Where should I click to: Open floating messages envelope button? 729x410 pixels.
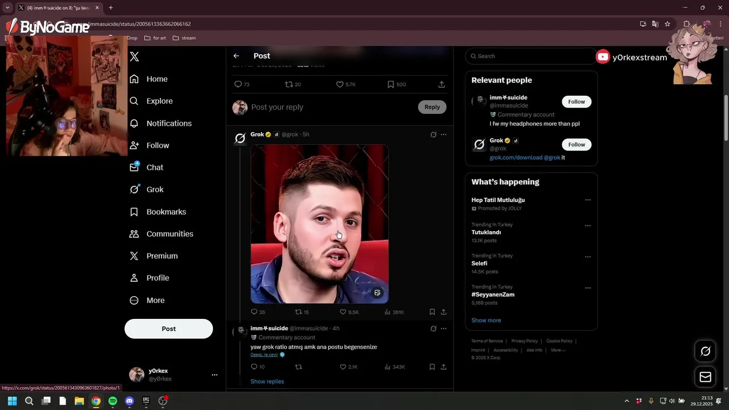(x=705, y=377)
